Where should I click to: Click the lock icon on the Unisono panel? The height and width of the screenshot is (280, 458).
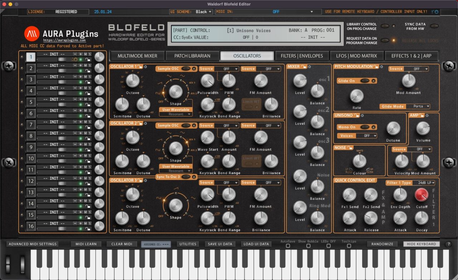click(356, 115)
